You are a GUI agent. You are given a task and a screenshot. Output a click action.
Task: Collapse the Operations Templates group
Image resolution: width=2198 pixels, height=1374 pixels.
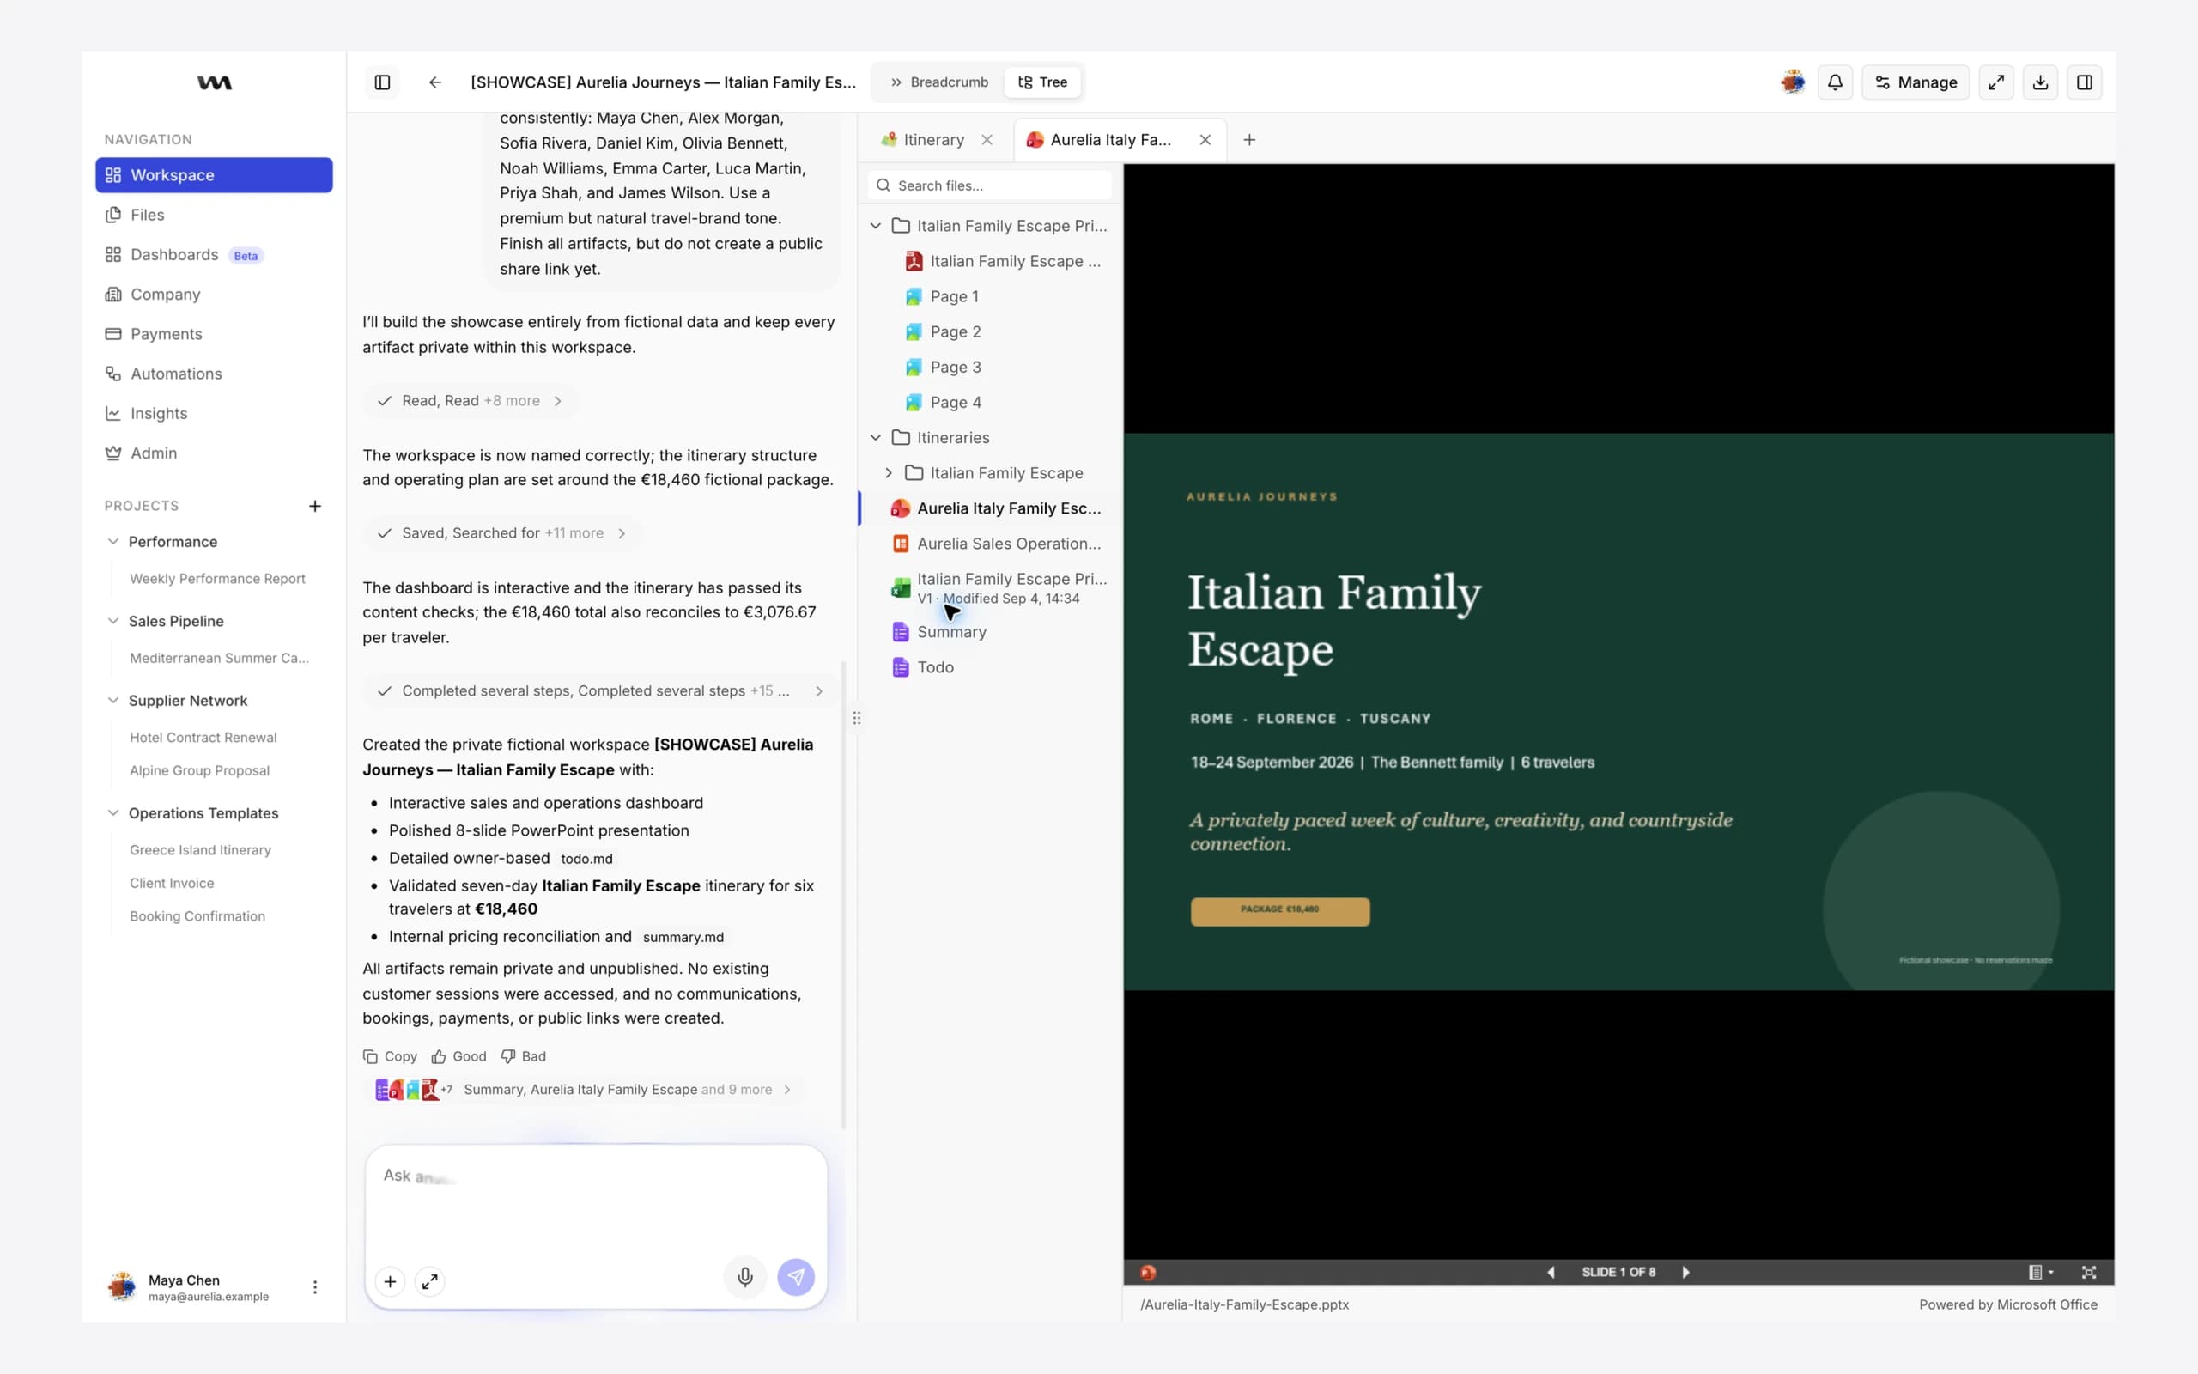[x=112, y=813]
